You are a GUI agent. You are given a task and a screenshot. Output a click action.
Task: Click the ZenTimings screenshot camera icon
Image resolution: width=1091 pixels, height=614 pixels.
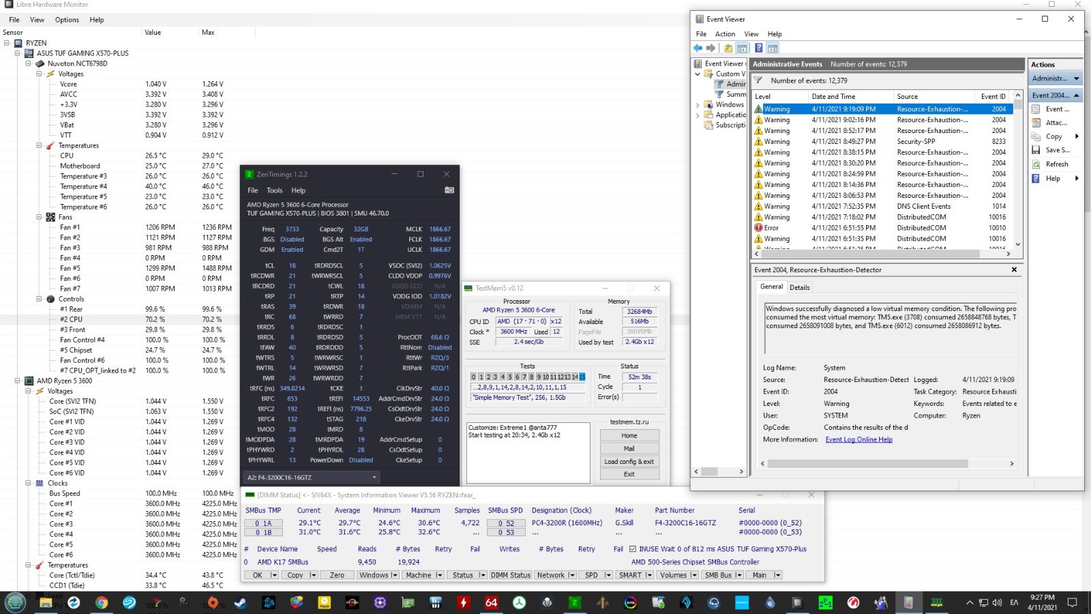(449, 190)
